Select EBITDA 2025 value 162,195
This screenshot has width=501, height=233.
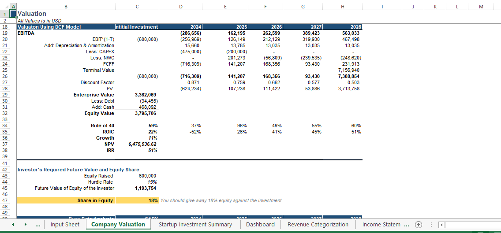click(225, 33)
